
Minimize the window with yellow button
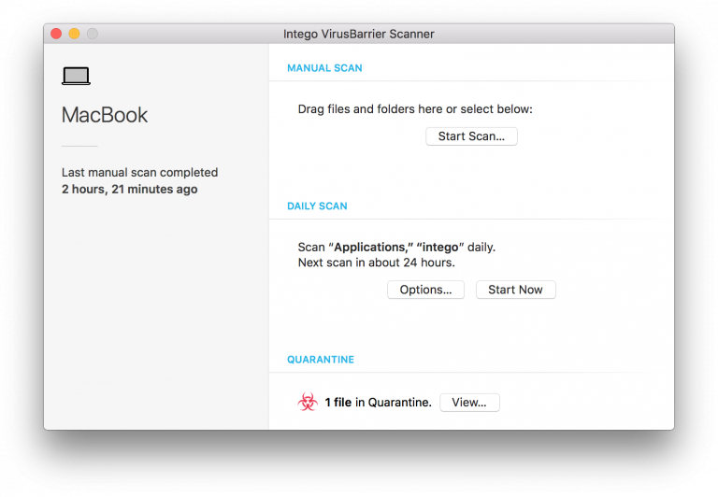[74, 34]
